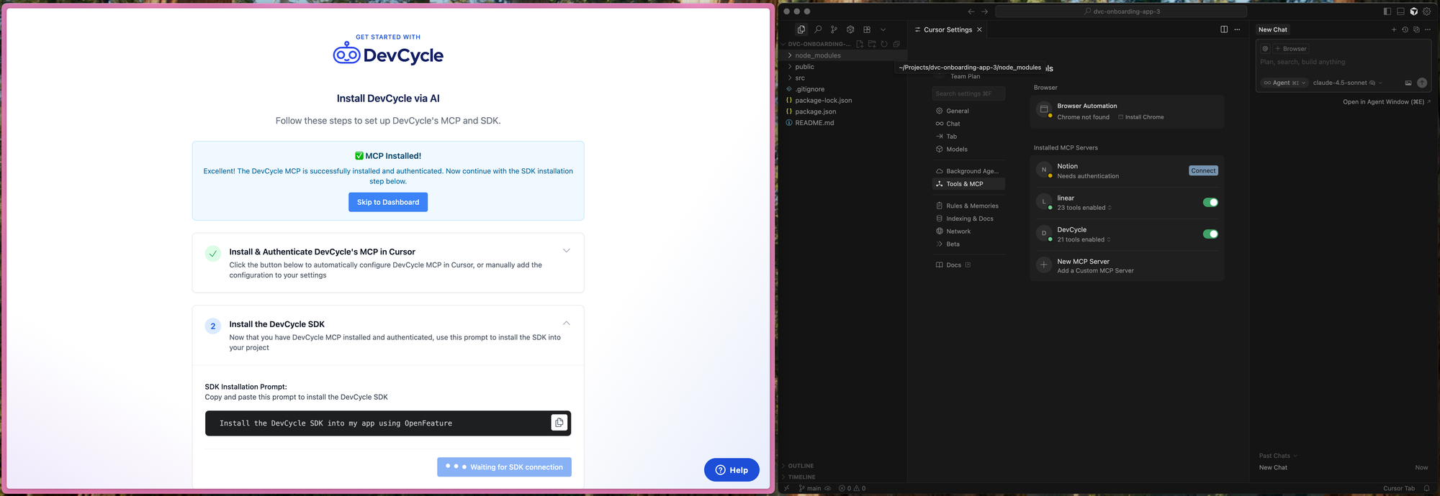Add a New MCP Server
The height and width of the screenshot is (496, 1440).
1127,265
